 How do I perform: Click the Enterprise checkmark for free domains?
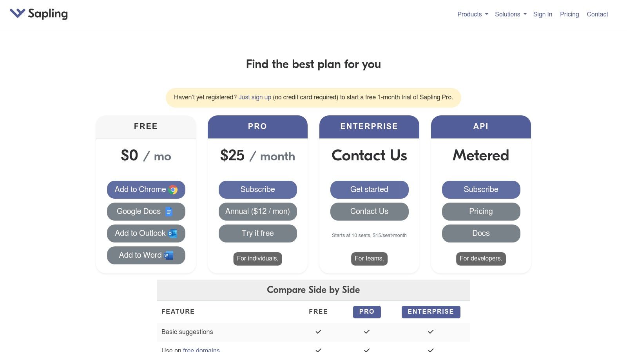click(431, 349)
